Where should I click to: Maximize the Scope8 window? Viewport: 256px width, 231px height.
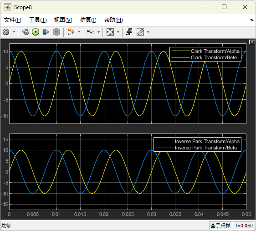pyautogui.click(x=224, y=7)
